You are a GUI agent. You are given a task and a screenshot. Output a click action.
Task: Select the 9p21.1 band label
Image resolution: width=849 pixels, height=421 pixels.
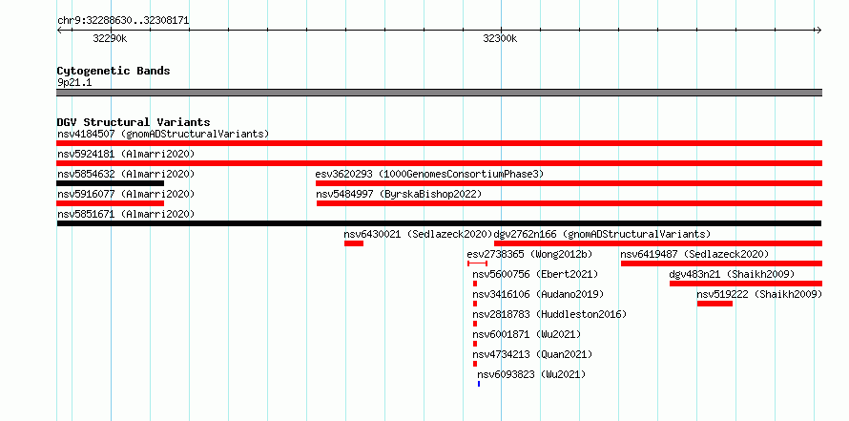[74, 82]
